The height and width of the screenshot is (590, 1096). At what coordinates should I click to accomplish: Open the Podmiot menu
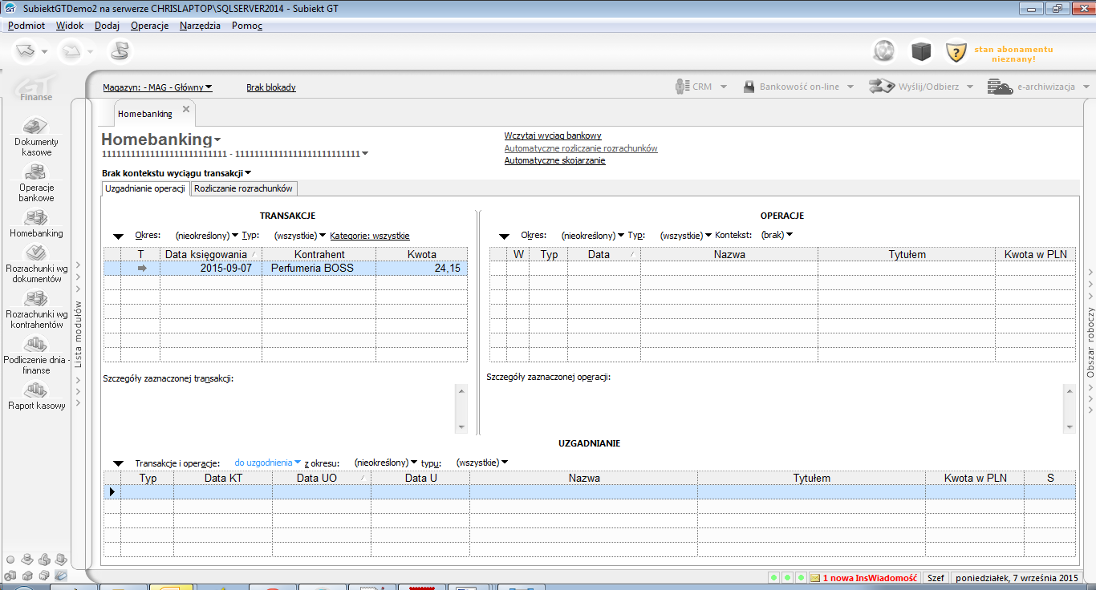(x=26, y=26)
